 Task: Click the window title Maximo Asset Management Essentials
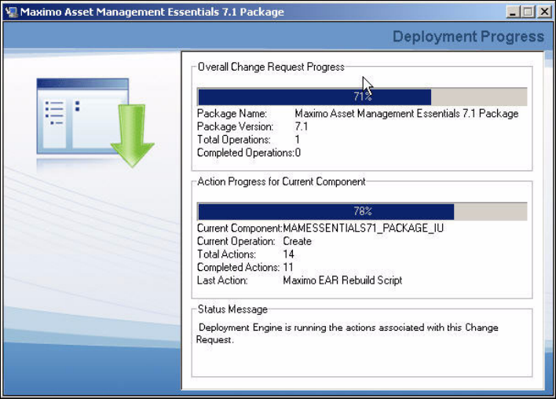point(152,12)
